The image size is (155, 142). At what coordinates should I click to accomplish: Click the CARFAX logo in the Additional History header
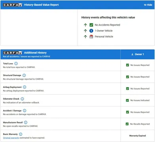point(13,53)
